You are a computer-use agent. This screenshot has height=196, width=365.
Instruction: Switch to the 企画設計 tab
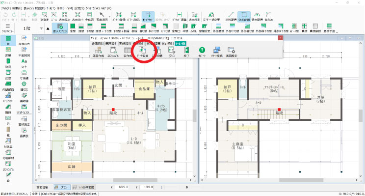point(98,44)
